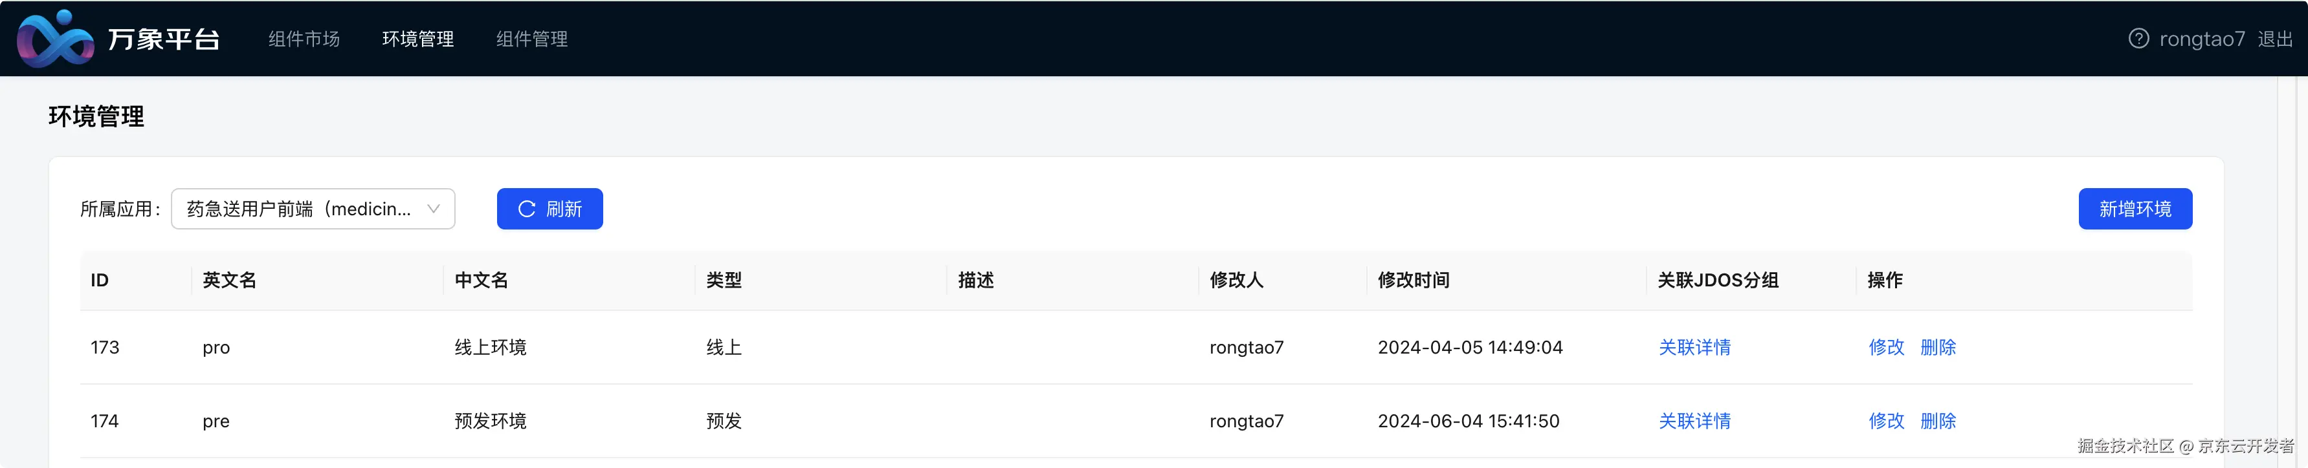
Task: Click the help question mark icon
Action: [x=2138, y=39]
